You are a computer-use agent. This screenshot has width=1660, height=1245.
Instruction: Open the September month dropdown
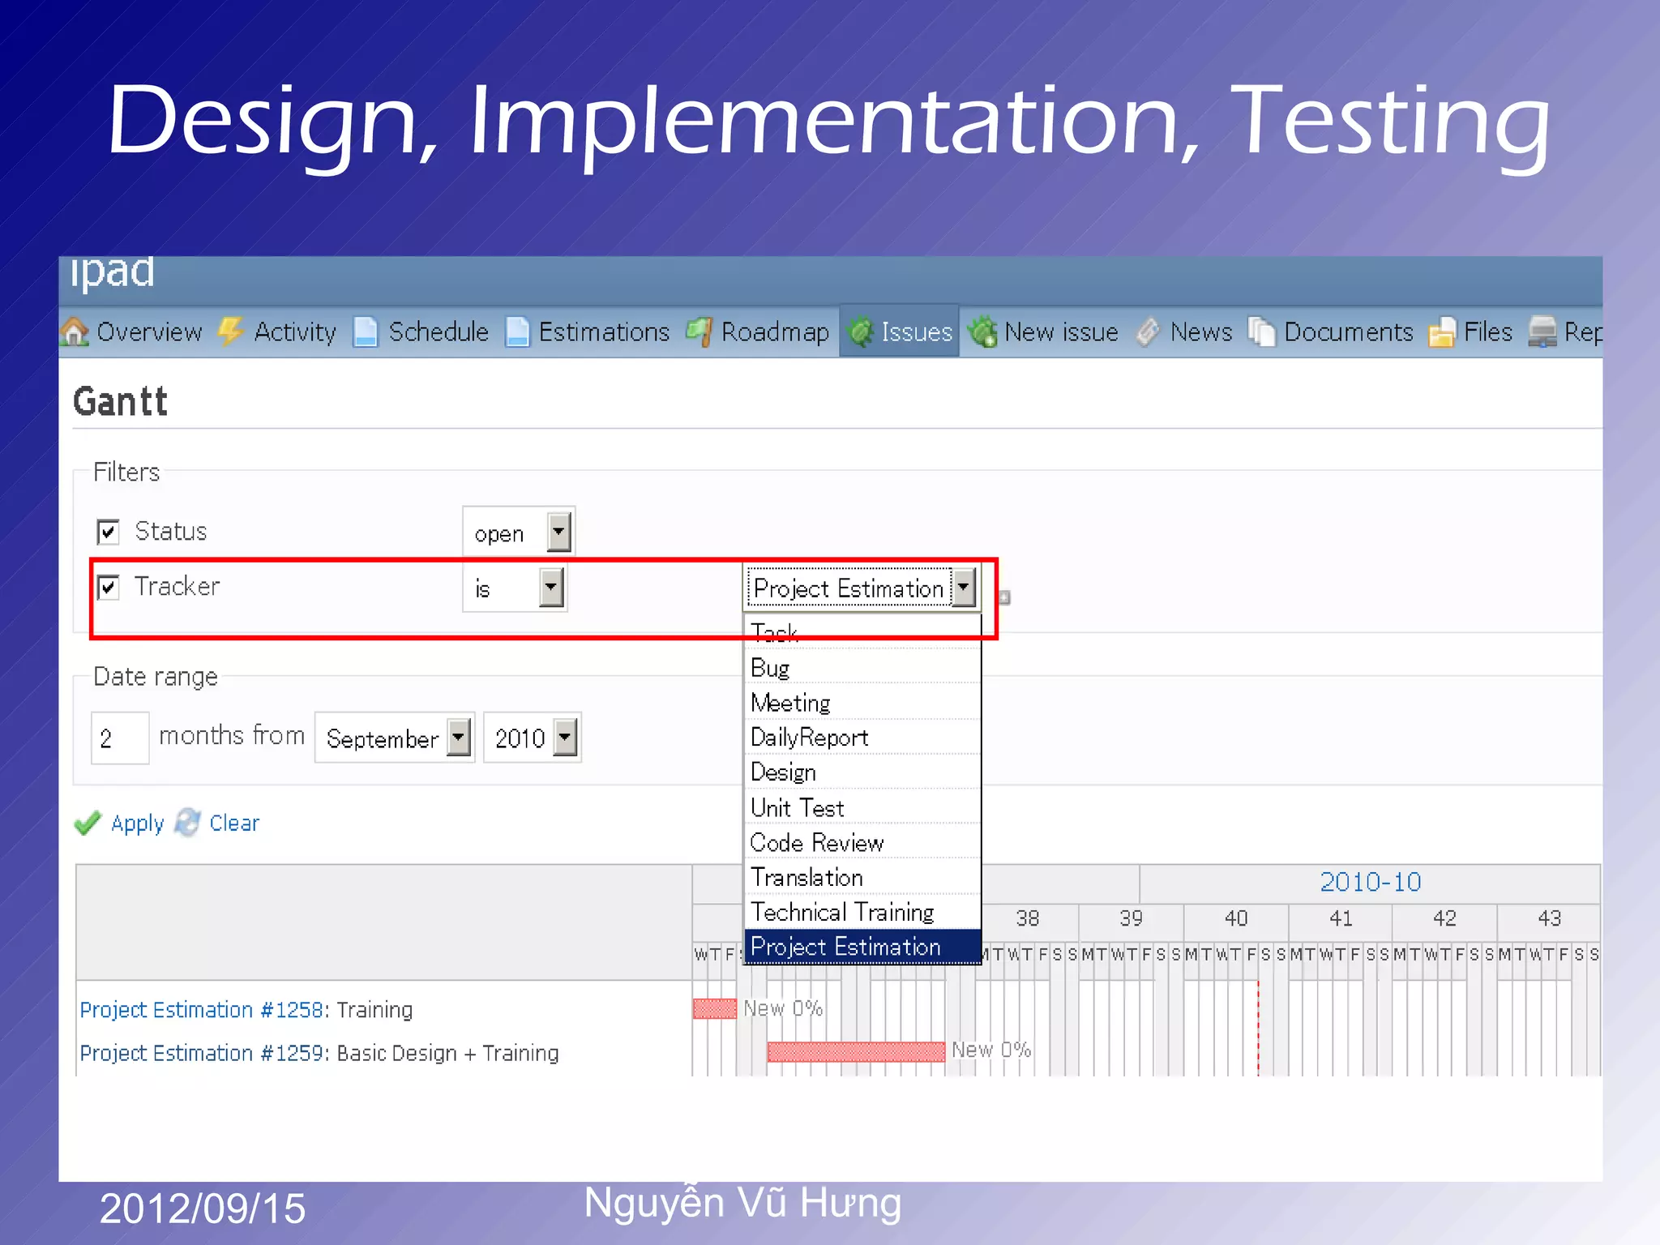pos(394,738)
